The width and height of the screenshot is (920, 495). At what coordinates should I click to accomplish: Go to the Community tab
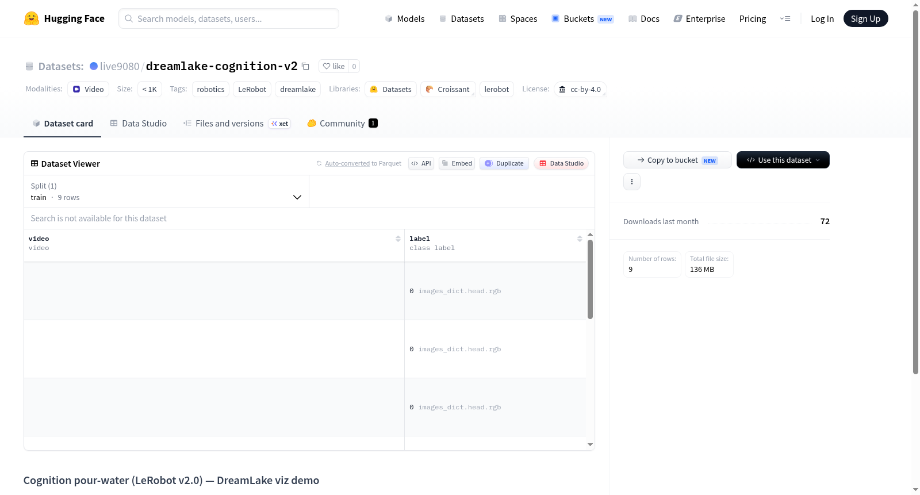click(342, 124)
